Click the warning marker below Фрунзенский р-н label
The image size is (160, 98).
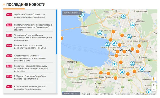(x=122, y=72)
